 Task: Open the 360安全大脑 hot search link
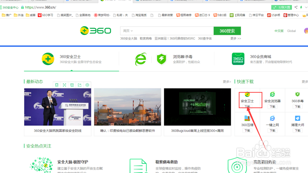pyautogui.click(x=129, y=39)
